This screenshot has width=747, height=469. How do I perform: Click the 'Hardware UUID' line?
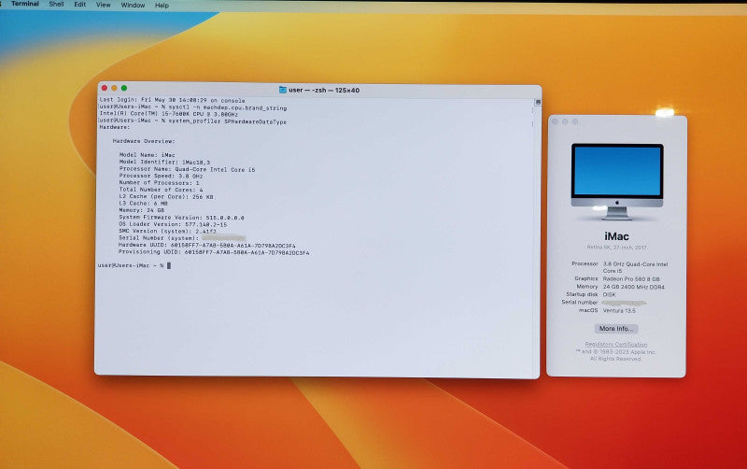pos(206,245)
